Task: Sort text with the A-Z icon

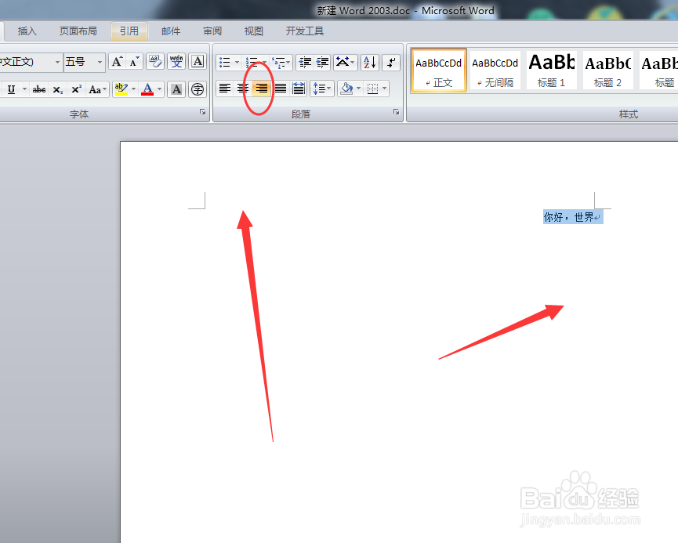Action: click(370, 62)
